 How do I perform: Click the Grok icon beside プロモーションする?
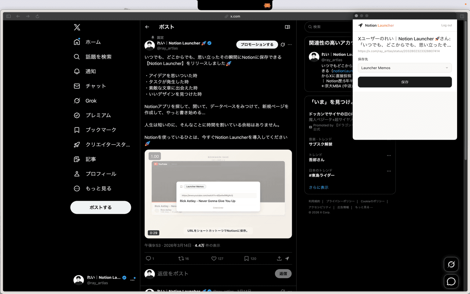[283, 44]
